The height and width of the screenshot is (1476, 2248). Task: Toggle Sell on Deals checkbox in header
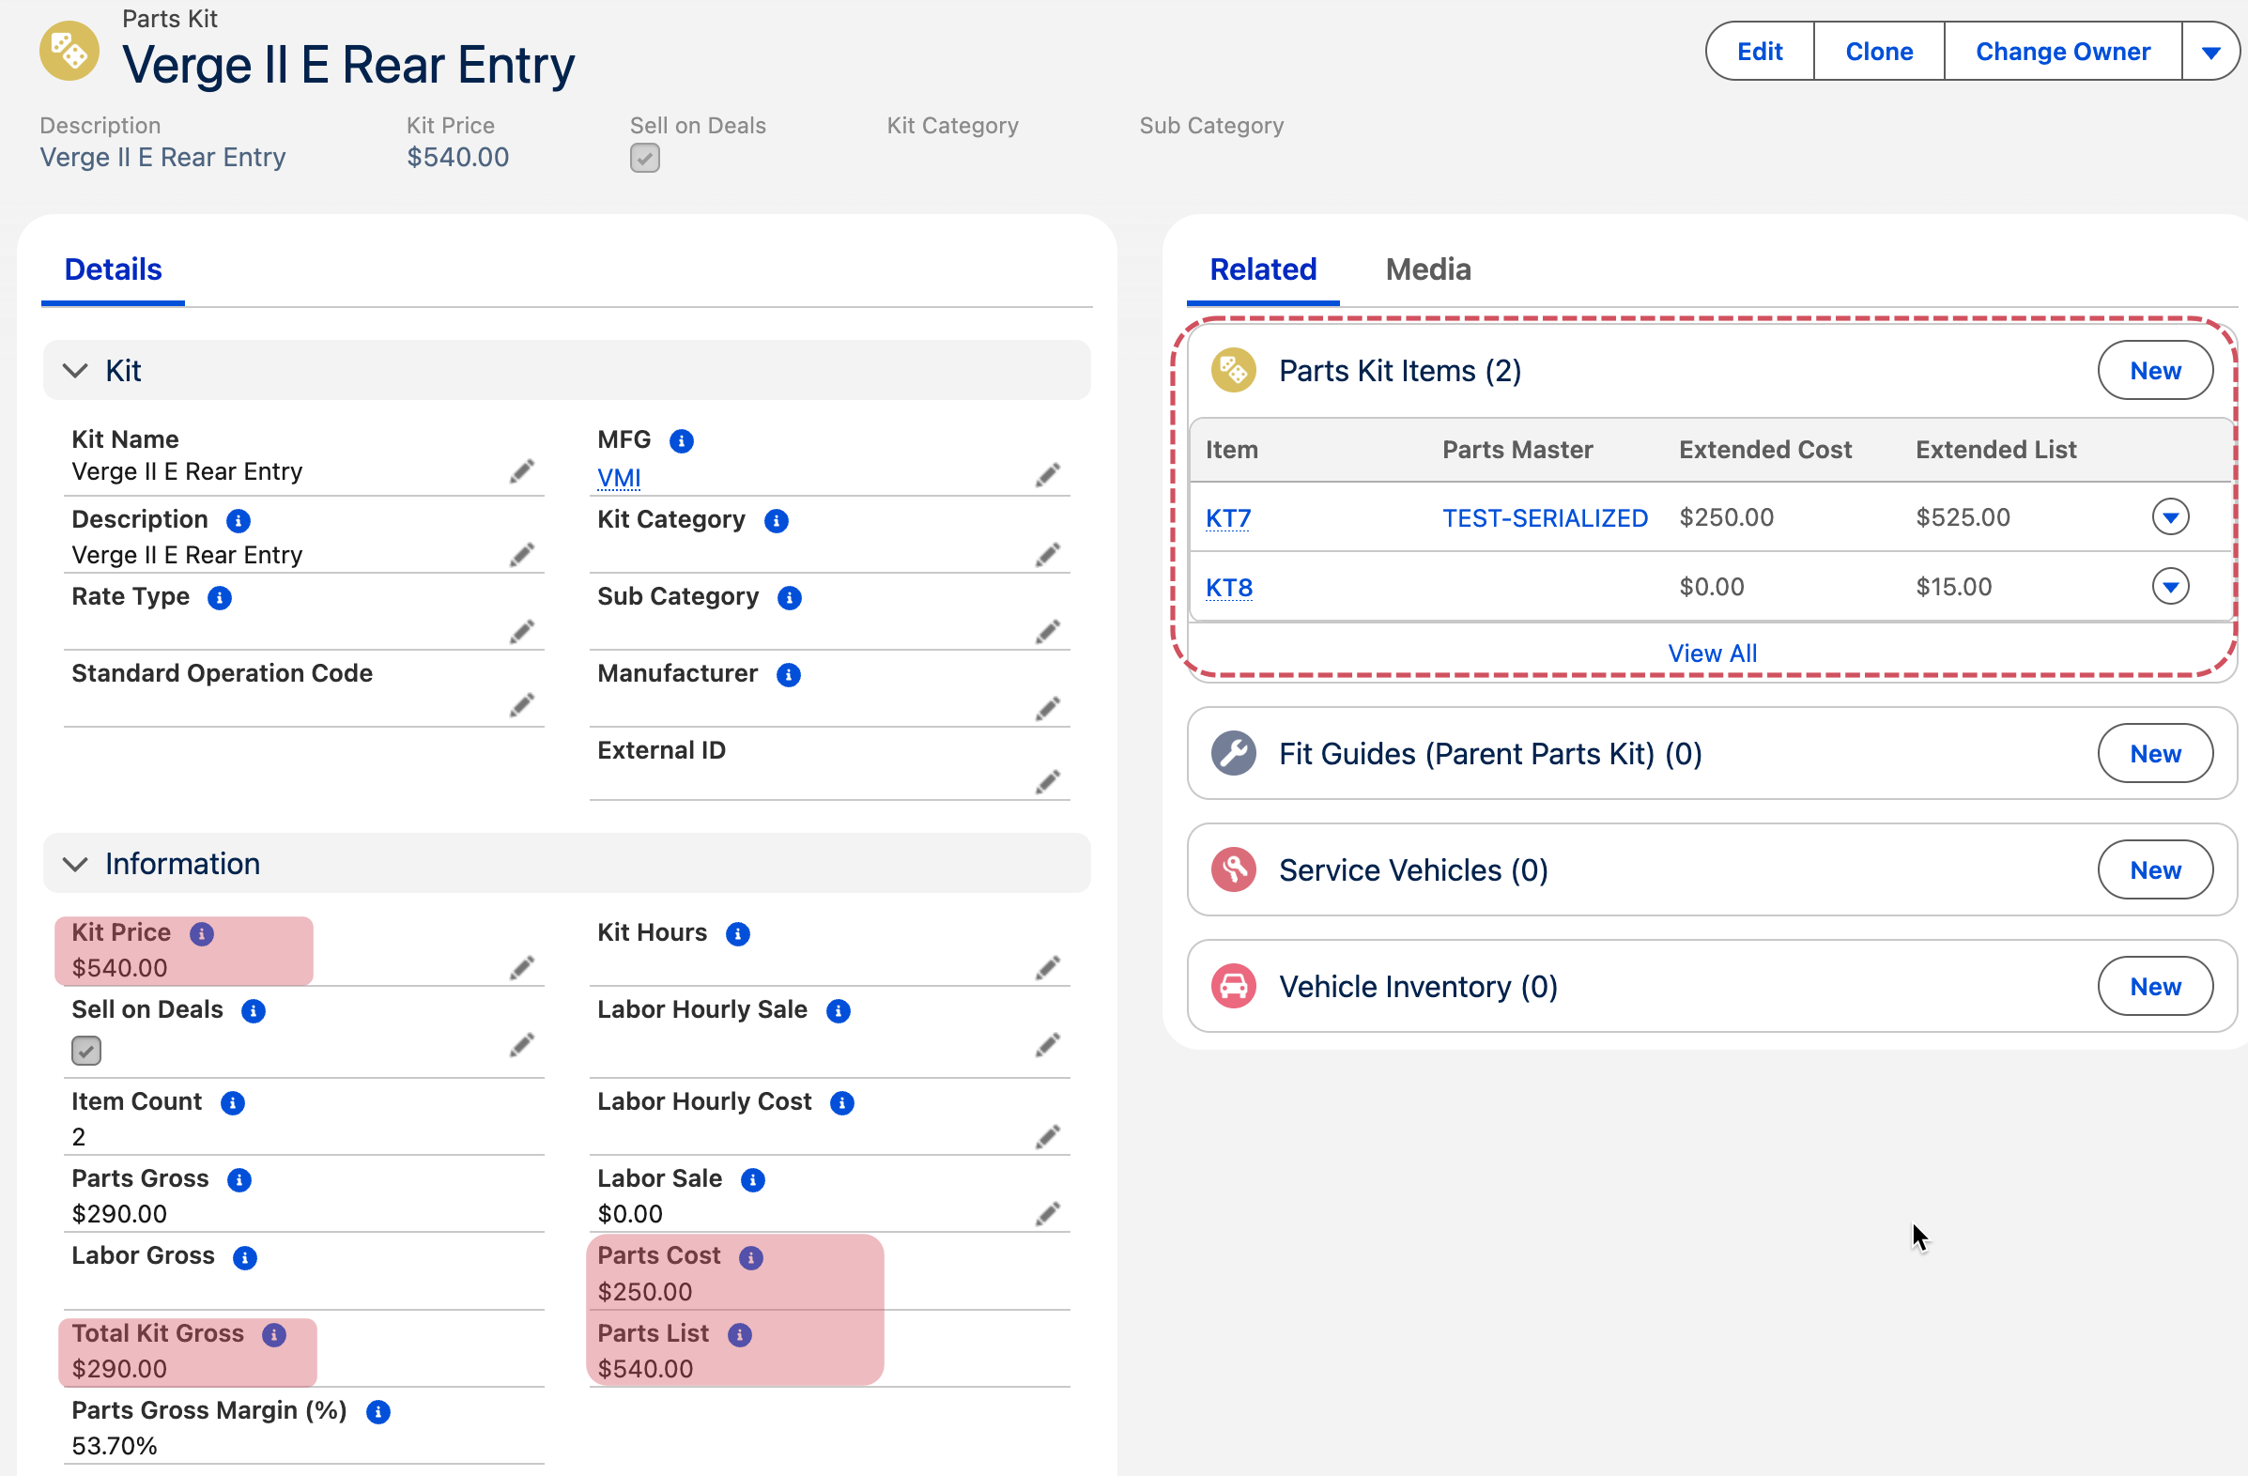tap(645, 158)
